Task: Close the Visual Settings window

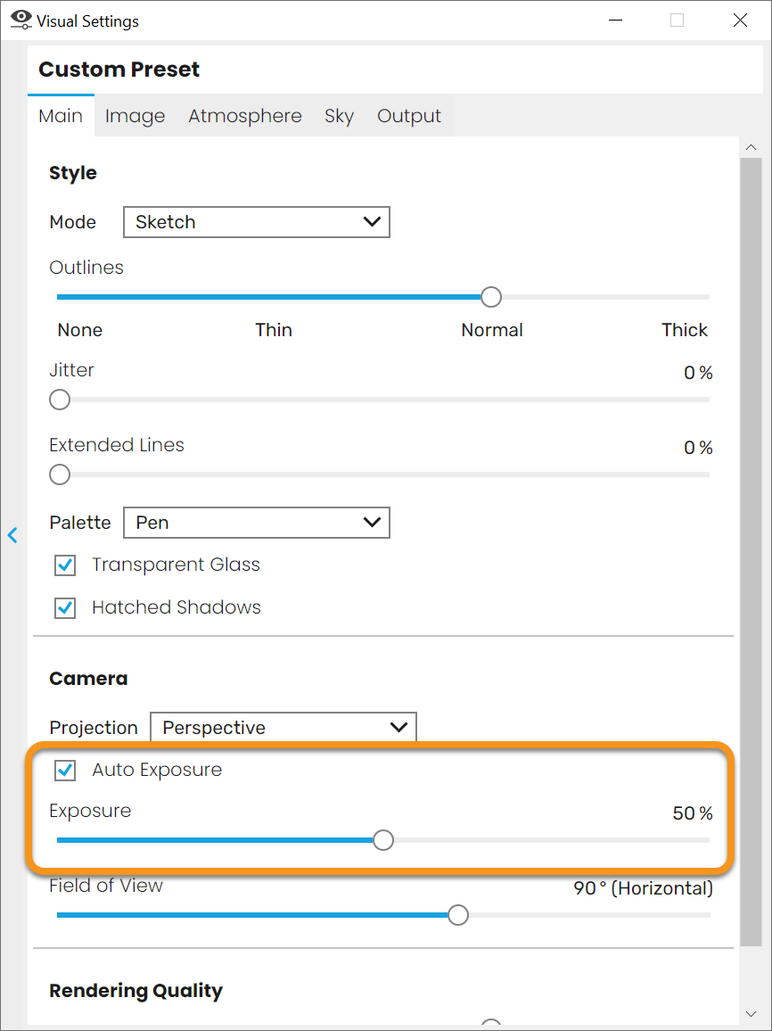Action: click(740, 21)
